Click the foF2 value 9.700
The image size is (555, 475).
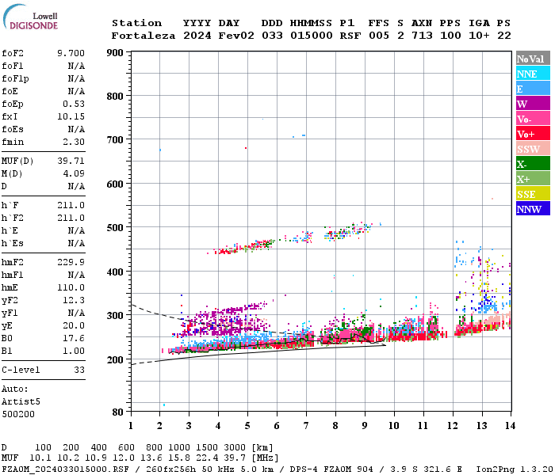pos(71,53)
